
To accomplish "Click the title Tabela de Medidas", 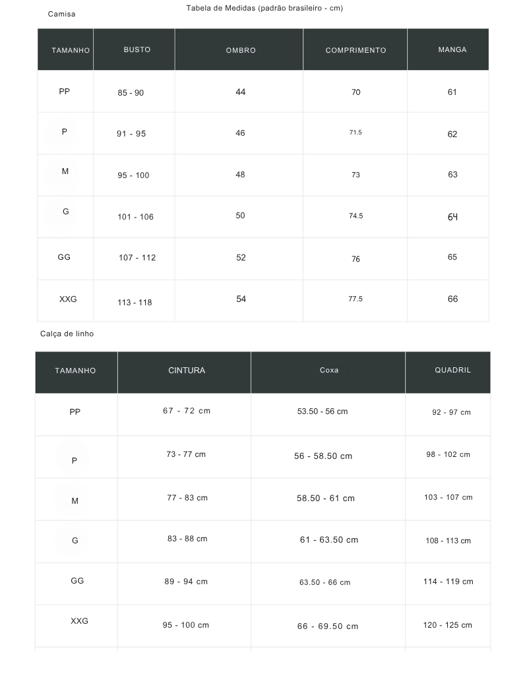I will [x=264, y=9].
